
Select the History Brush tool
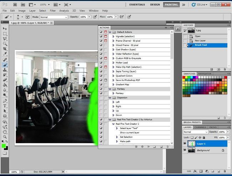(5, 75)
